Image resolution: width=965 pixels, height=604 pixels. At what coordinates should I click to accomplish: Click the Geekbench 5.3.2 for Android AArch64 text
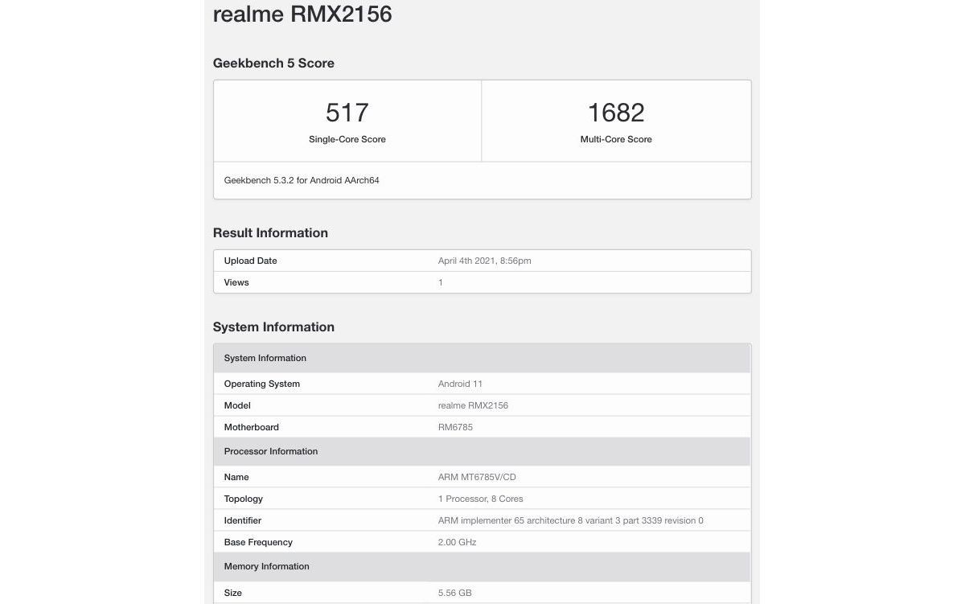301,180
